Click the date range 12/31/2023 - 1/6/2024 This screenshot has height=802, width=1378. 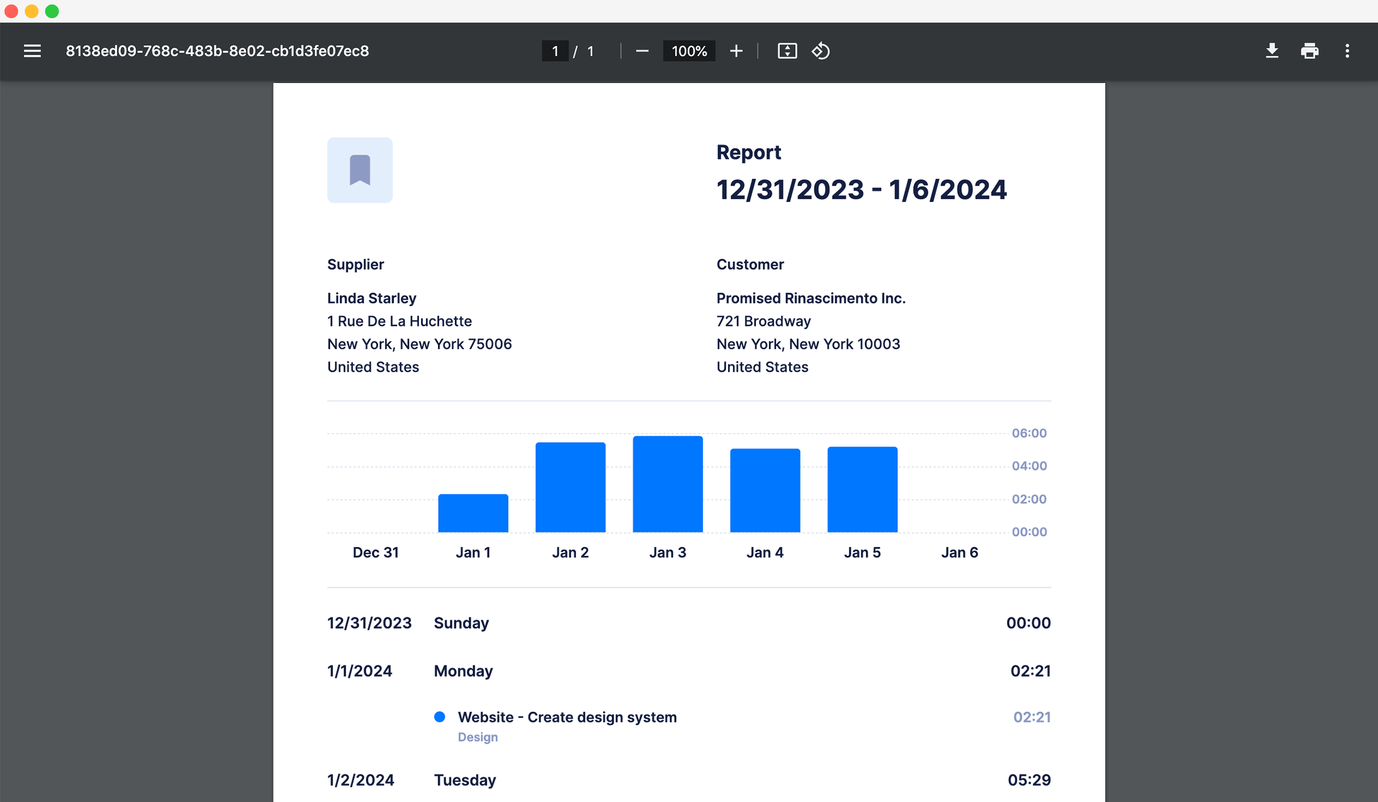(x=861, y=190)
